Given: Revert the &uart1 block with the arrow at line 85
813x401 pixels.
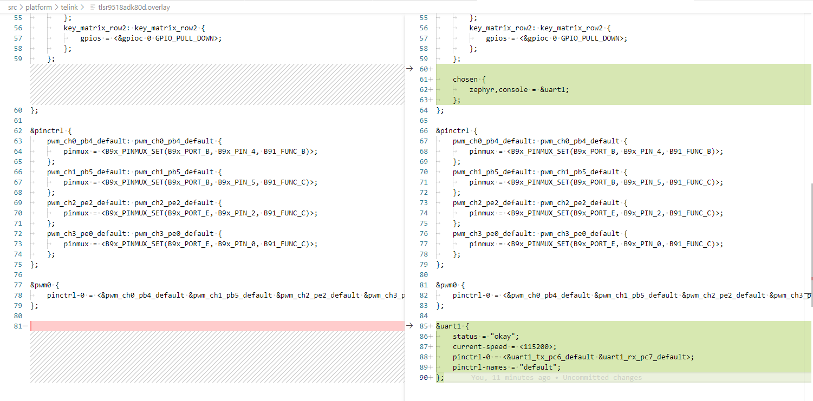Looking at the screenshot, I should pos(409,326).
